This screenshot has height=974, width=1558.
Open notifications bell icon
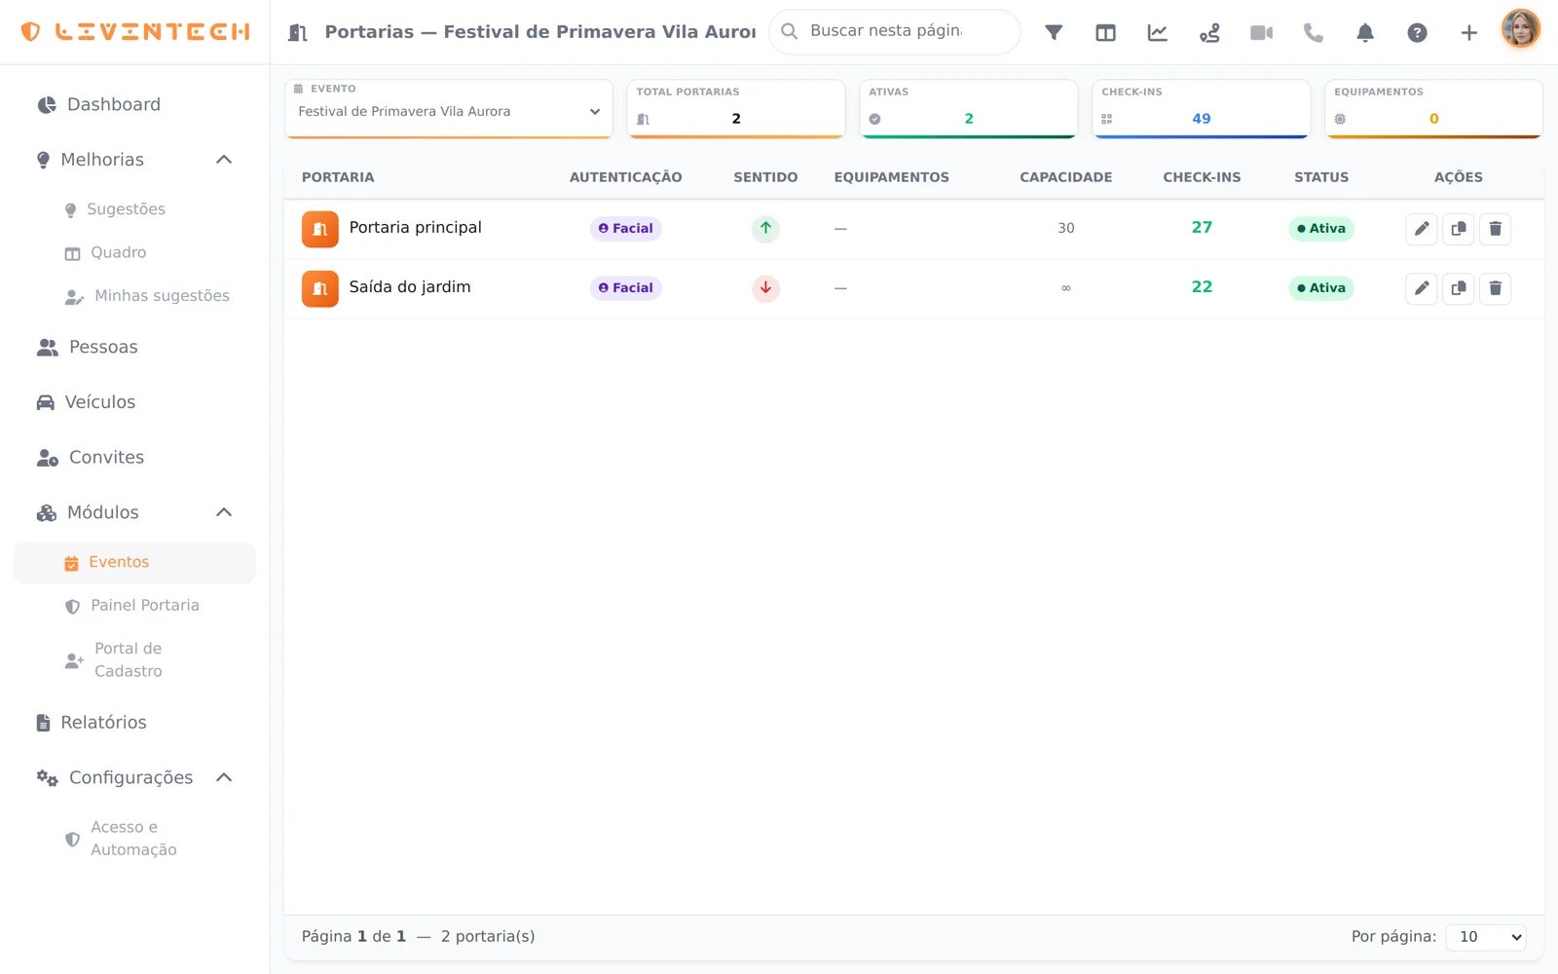(x=1365, y=32)
